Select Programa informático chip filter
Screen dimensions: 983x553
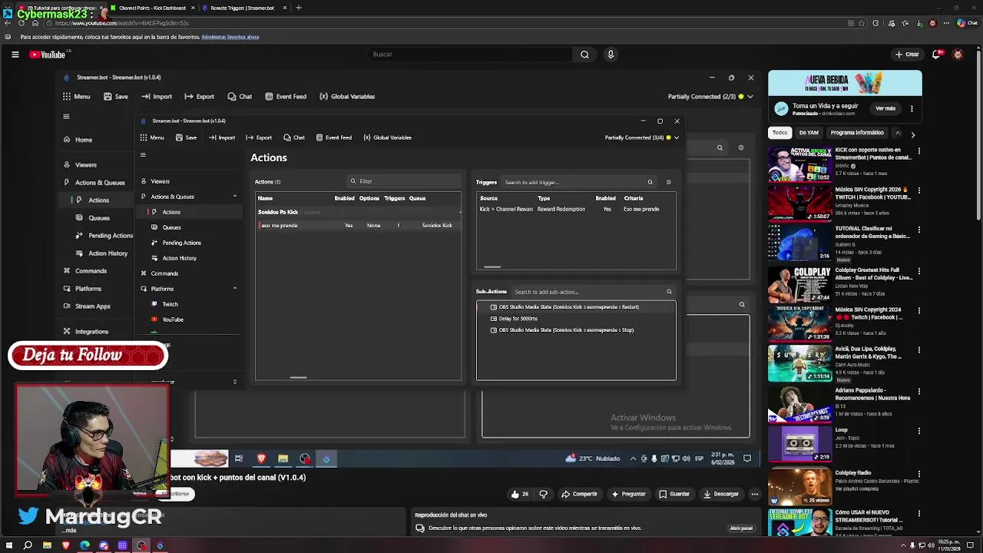[x=857, y=133]
